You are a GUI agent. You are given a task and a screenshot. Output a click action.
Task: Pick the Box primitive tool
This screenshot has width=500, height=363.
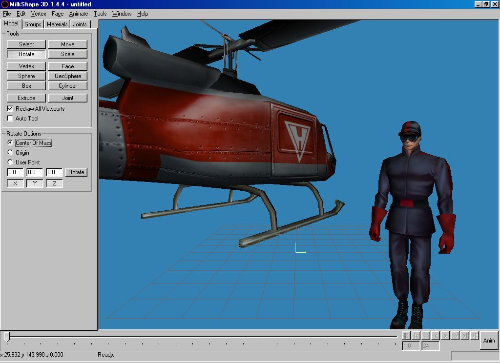[x=26, y=86]
